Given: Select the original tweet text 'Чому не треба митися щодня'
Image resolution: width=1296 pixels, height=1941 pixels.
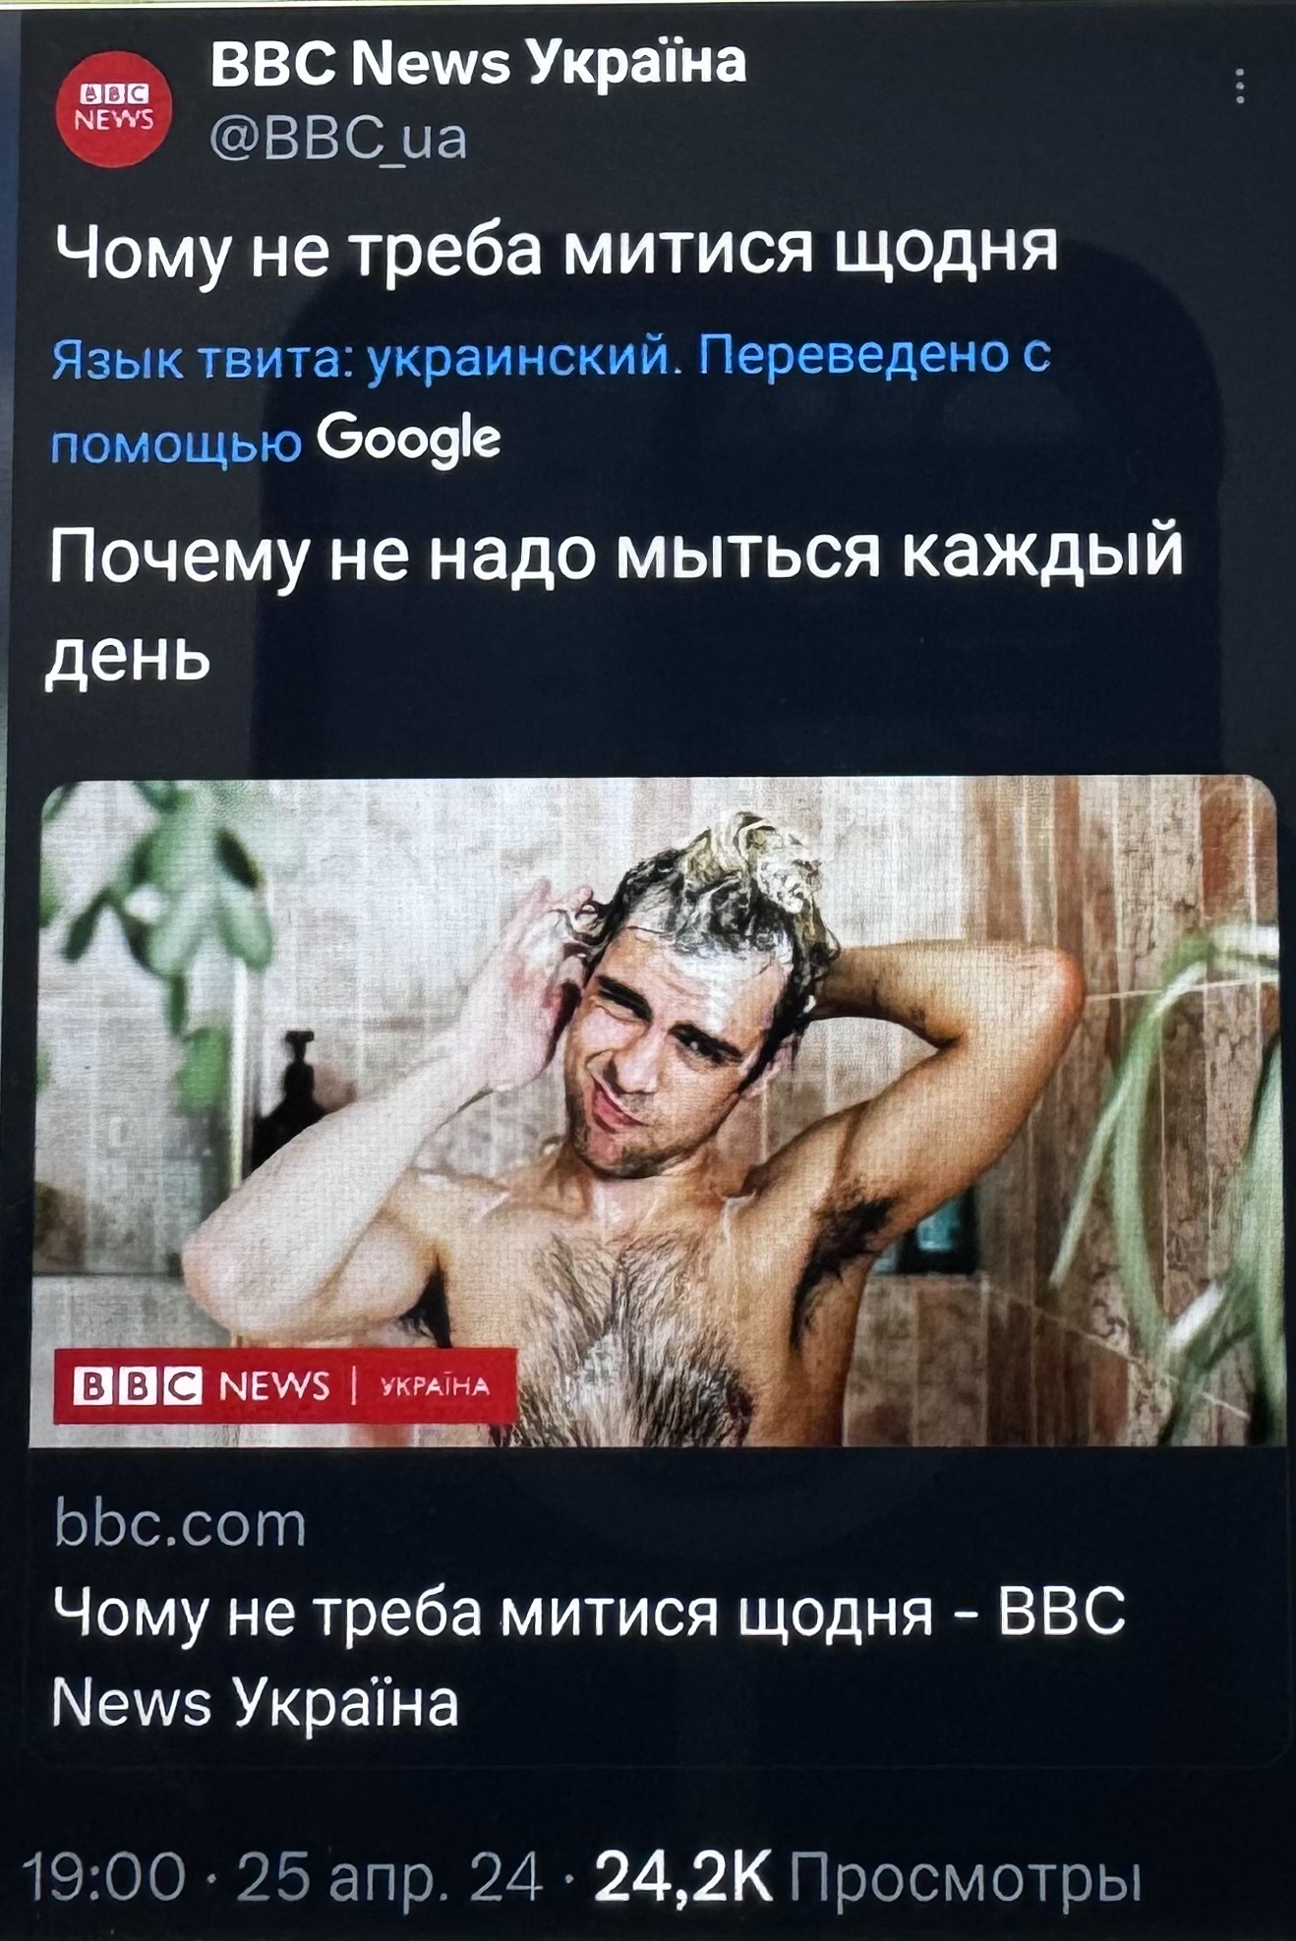Looking at the screenshot, I should pyautogui.click(x=556, y=253).
